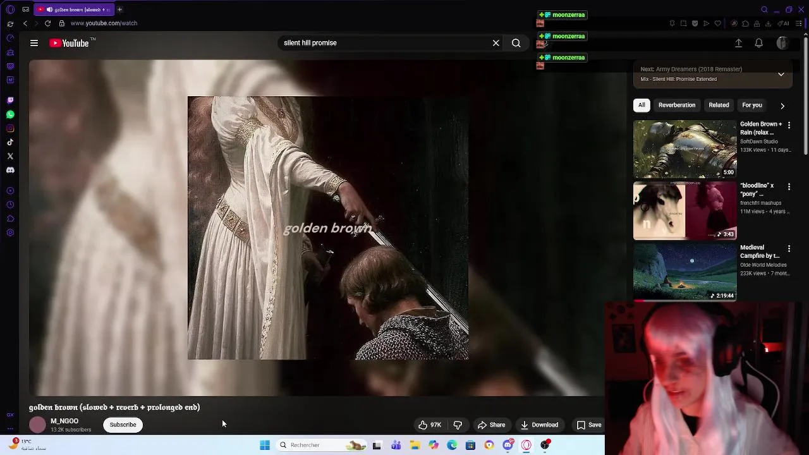
Task: Open the Windows Start button
Action: pyautogui.click(x=265, y=445)
